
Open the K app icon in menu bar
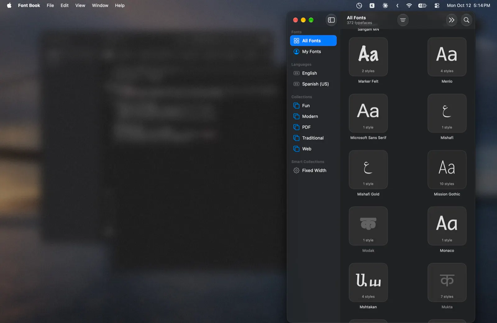[x=372, y=5]
